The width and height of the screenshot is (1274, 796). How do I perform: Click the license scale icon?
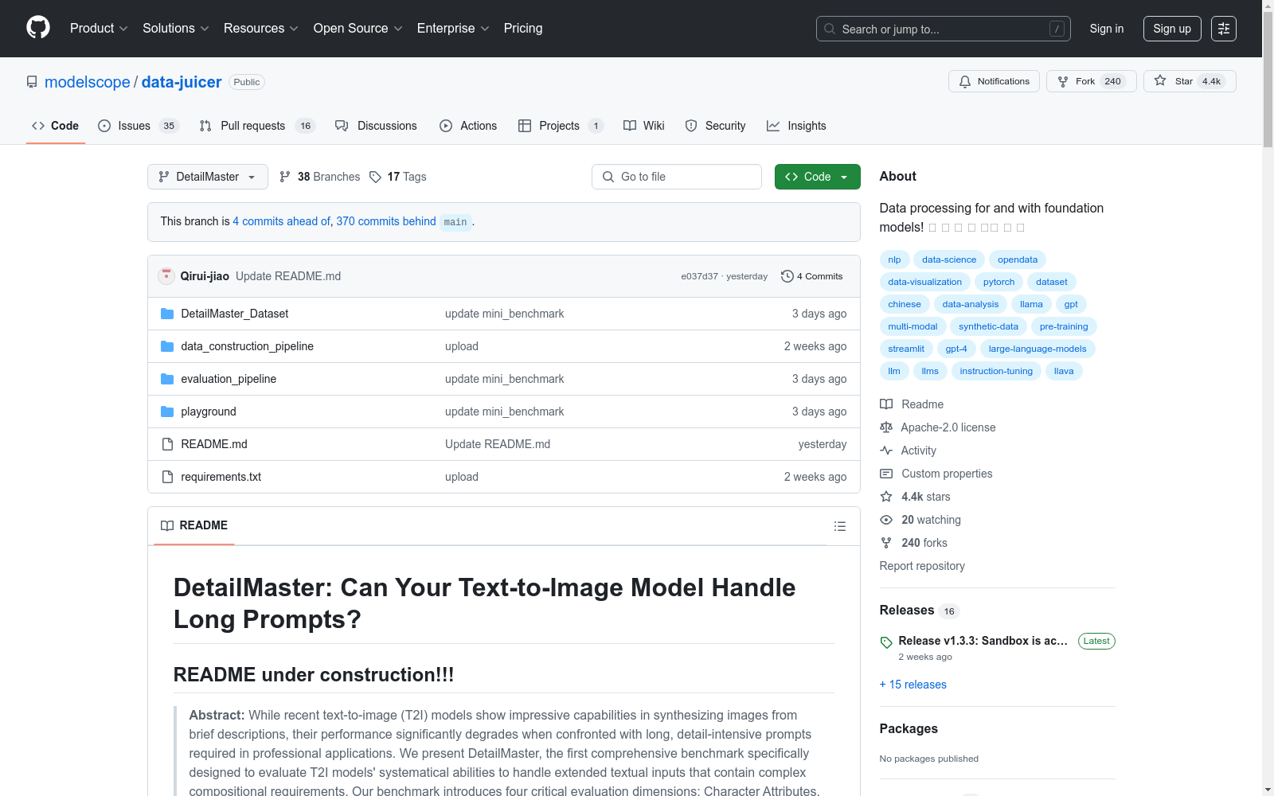(886, 427)
